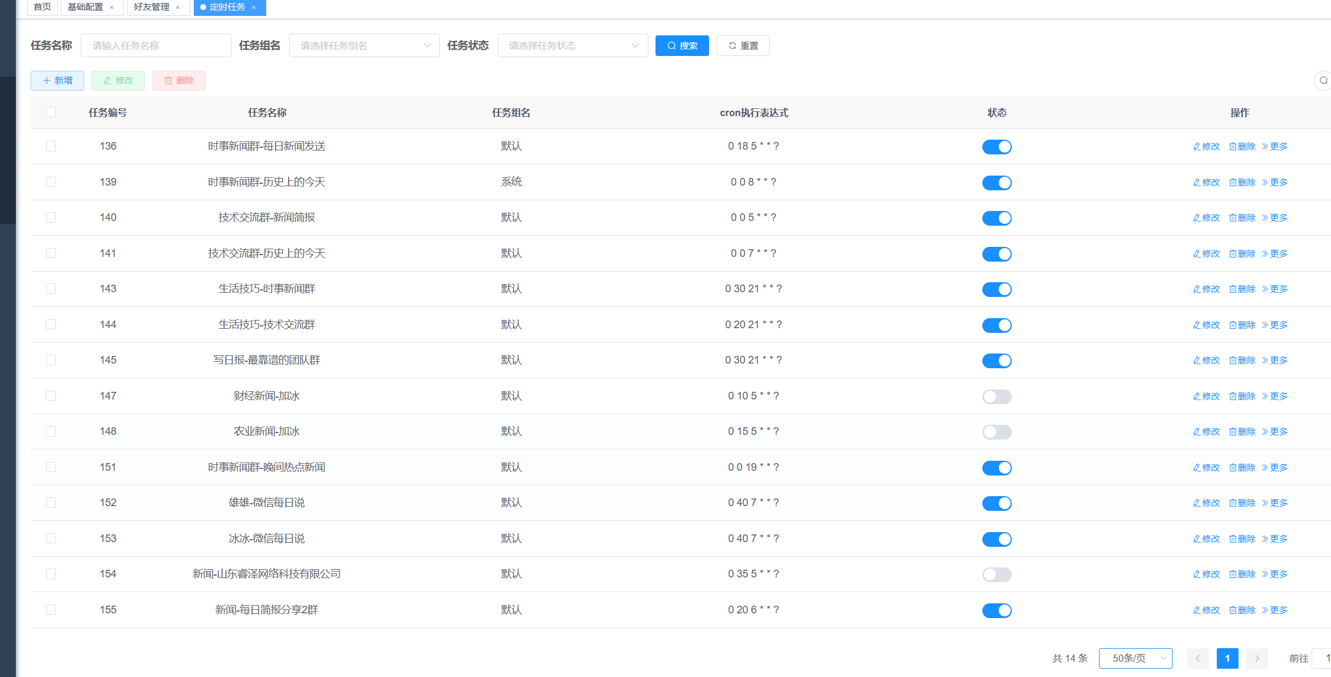
Task: Check the checkbox for task 136
Action: tap(51, 146)
